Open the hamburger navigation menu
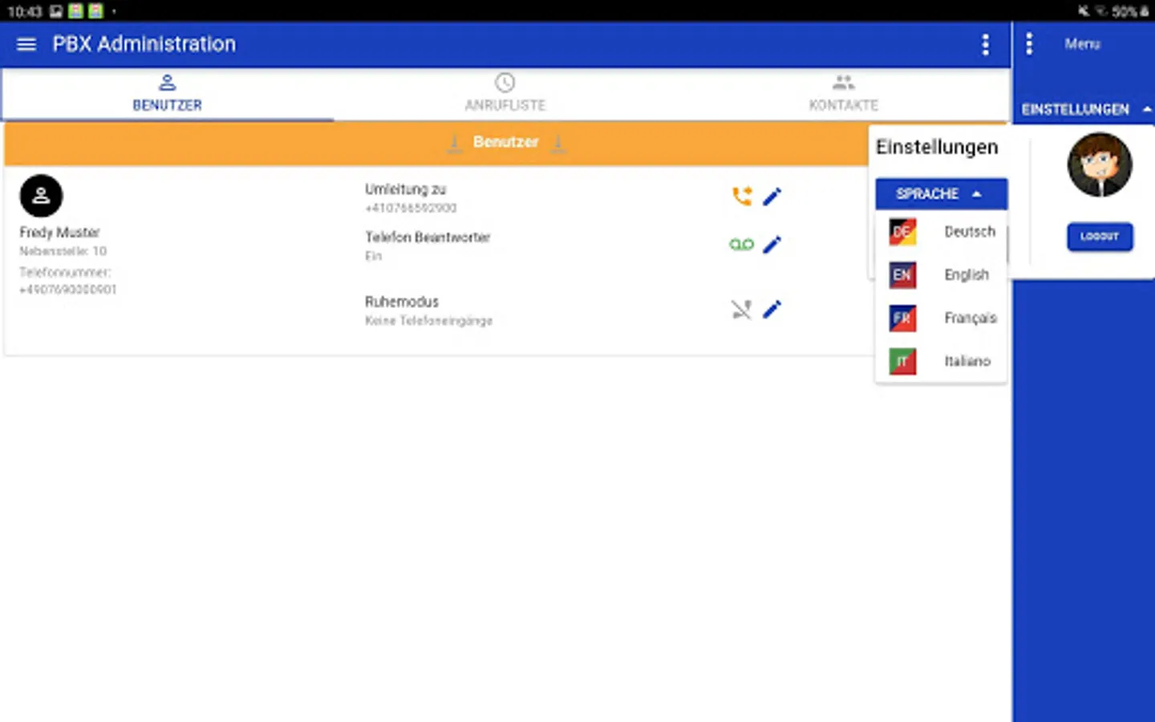The width and height of the screenshot is (1155, 722). [x=26, y=44]
